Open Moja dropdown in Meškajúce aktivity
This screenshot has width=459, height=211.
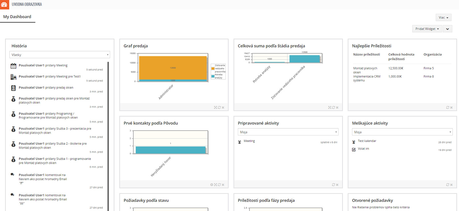[x=402, y=132]
